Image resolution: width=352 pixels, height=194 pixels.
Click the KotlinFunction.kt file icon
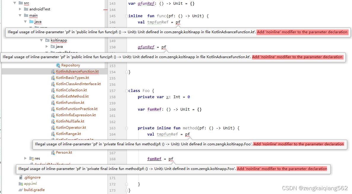tap(53, 103)
